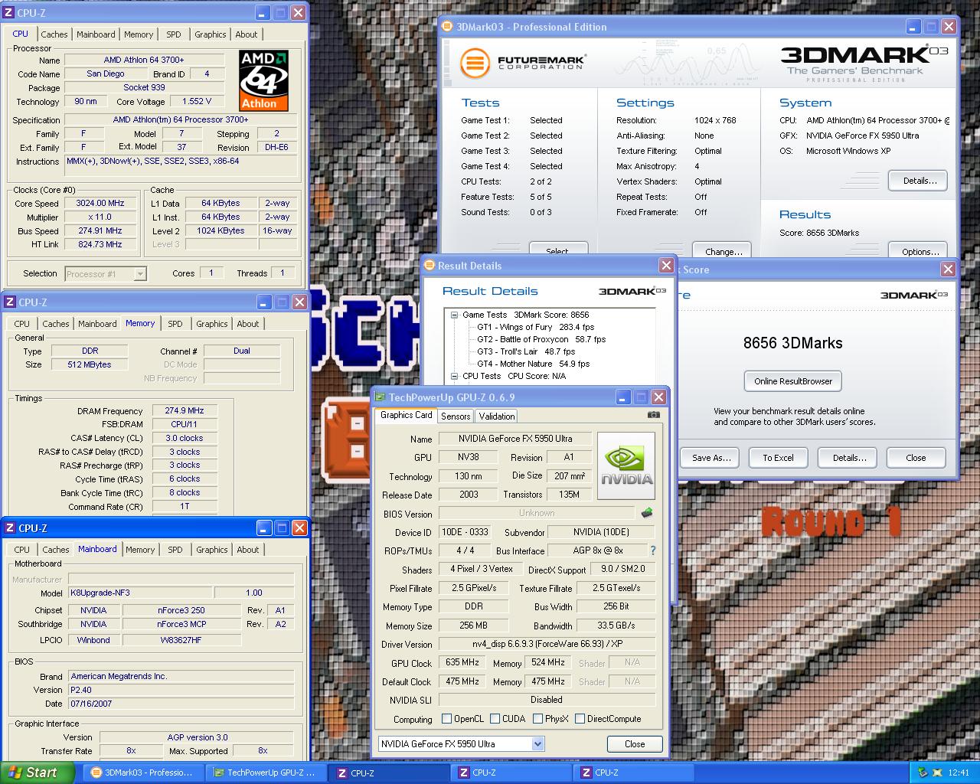
Task: Open SPD tab in top CPU-Z window
Action: point(174,34)
